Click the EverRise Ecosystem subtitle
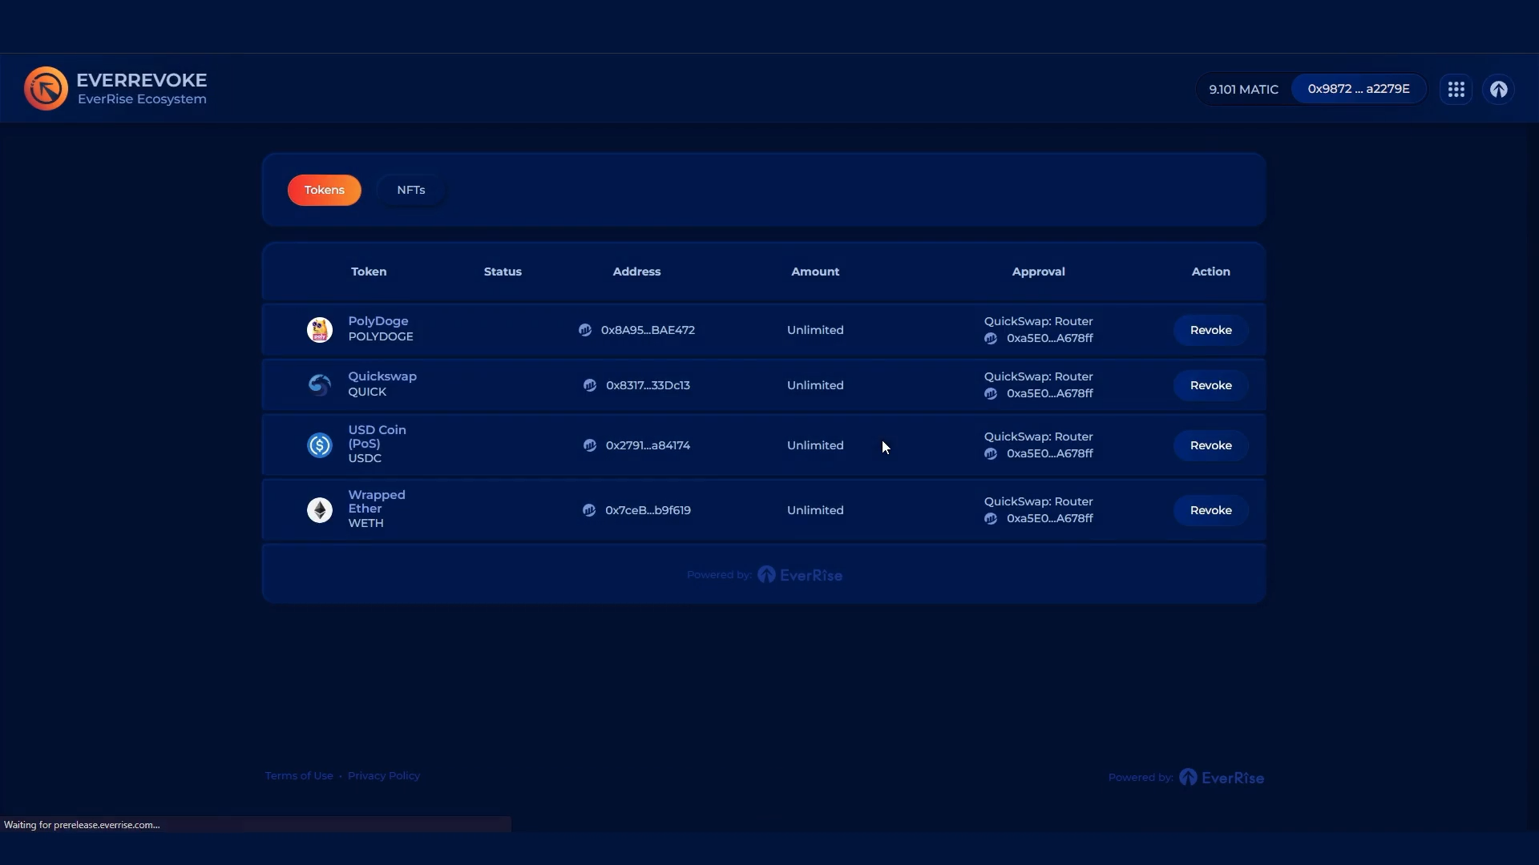 tap(142, 99)
